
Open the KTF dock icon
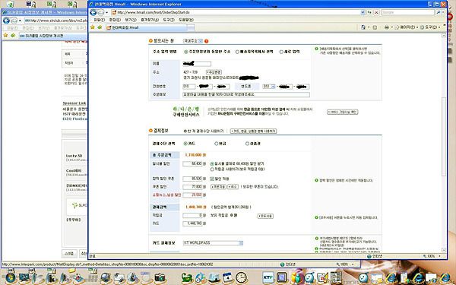pos(268,277)
